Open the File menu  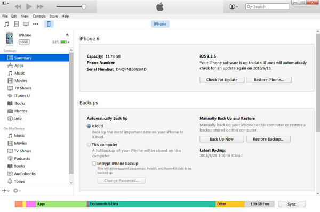tap(5, 16)
